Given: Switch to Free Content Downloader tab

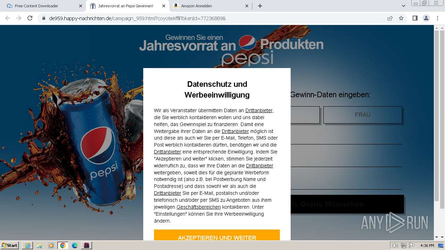Looking at the screenshot, I should pos(44,6).
